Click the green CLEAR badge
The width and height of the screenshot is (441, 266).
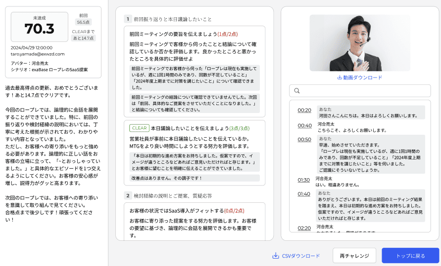[139, 128]
